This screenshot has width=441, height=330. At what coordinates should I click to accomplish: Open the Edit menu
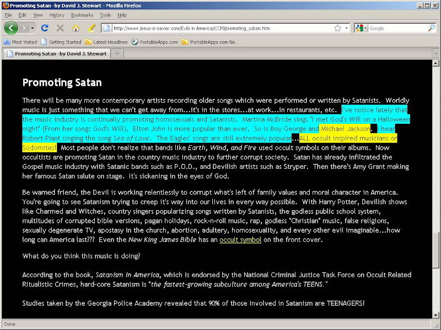tap(22, 15)
